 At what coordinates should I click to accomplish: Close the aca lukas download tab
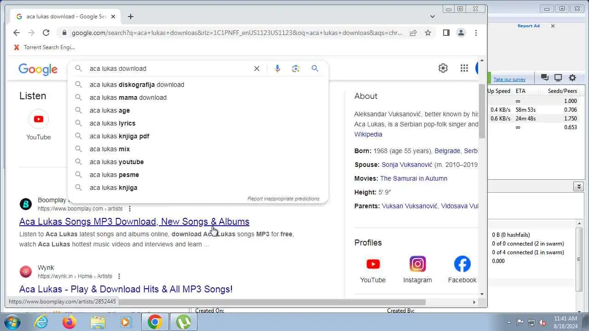coord(113,17)
